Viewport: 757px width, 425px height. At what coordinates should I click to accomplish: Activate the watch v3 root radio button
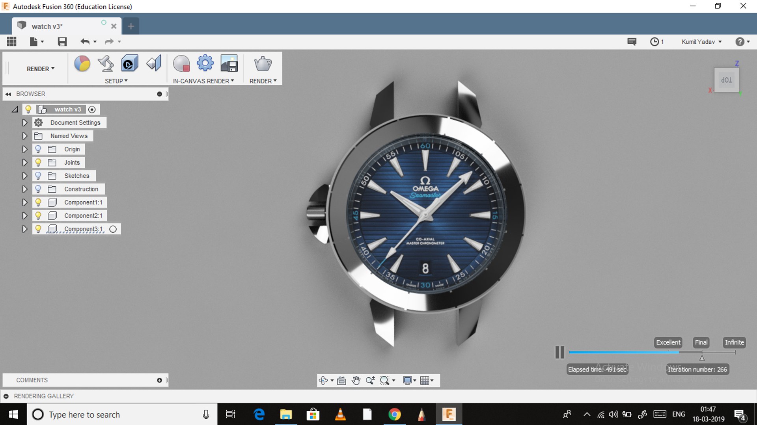(x=92, y=109)
